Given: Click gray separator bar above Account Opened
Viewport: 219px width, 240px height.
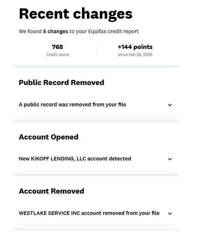Looking at the screenshot, I should pos(96,121).
